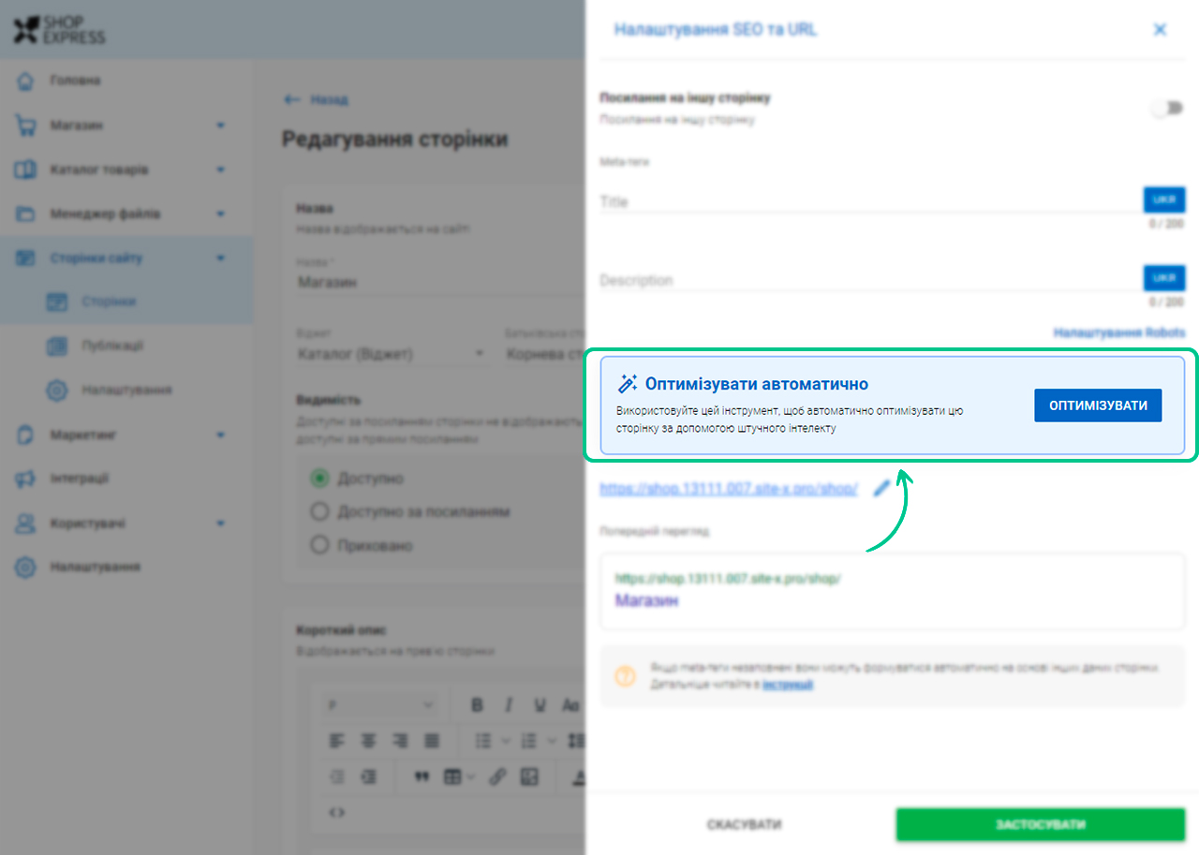Click pencil icon to edit URL
1199x855 pixels.
click(881, 488)
